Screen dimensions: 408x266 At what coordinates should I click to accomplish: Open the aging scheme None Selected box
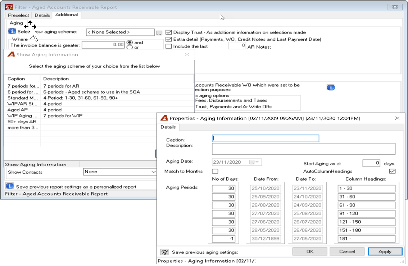coord(120,32)
